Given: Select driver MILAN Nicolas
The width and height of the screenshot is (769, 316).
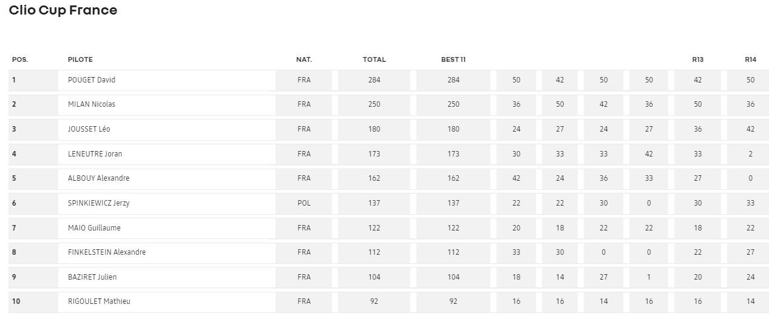Looking at the screenshot, I should (92, 104).
